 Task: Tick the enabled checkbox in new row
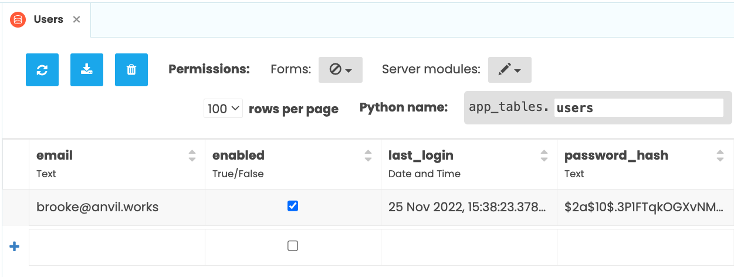pyautogui.click(x=293, y=246)
